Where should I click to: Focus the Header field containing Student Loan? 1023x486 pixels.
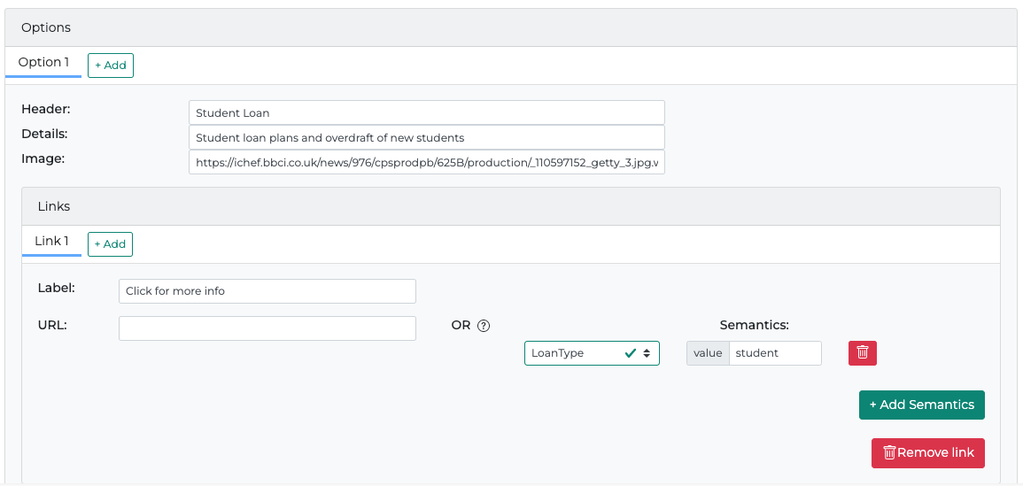[x=426, y=113]
